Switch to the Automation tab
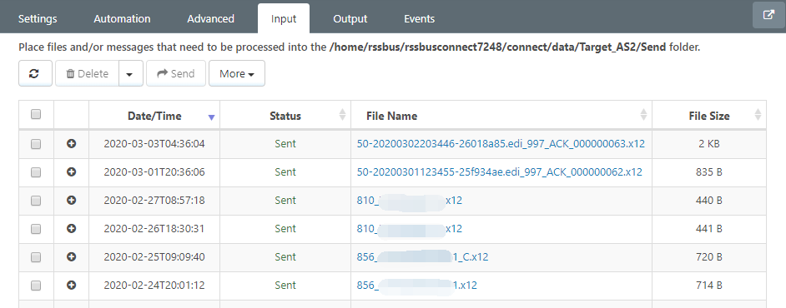 pos(123,19)
